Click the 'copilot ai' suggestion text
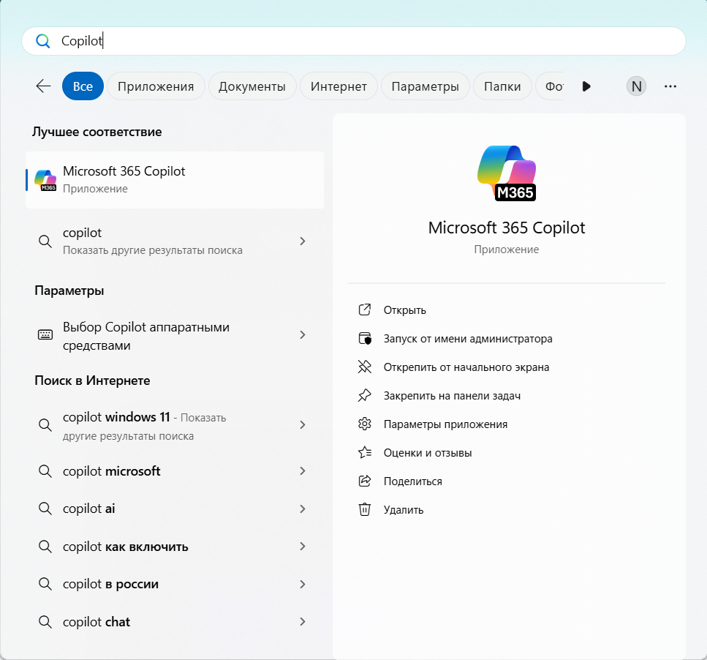 [88, 509]
